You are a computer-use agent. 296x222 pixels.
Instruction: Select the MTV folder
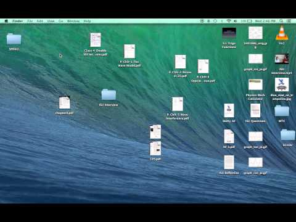tap(282, 111)
